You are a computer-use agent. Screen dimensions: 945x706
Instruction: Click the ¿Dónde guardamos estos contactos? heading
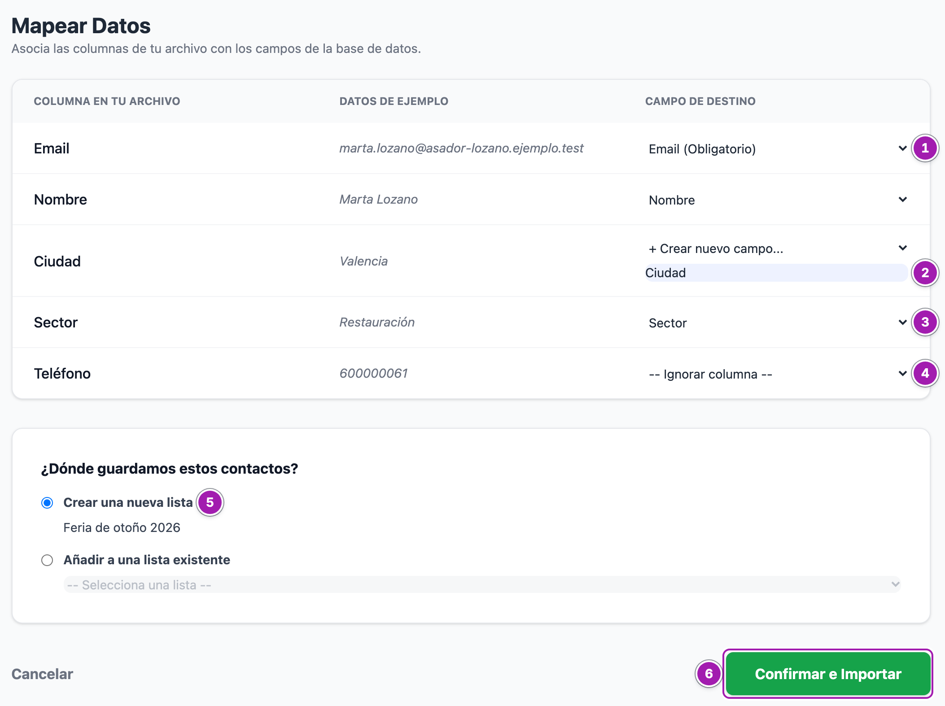170,468
